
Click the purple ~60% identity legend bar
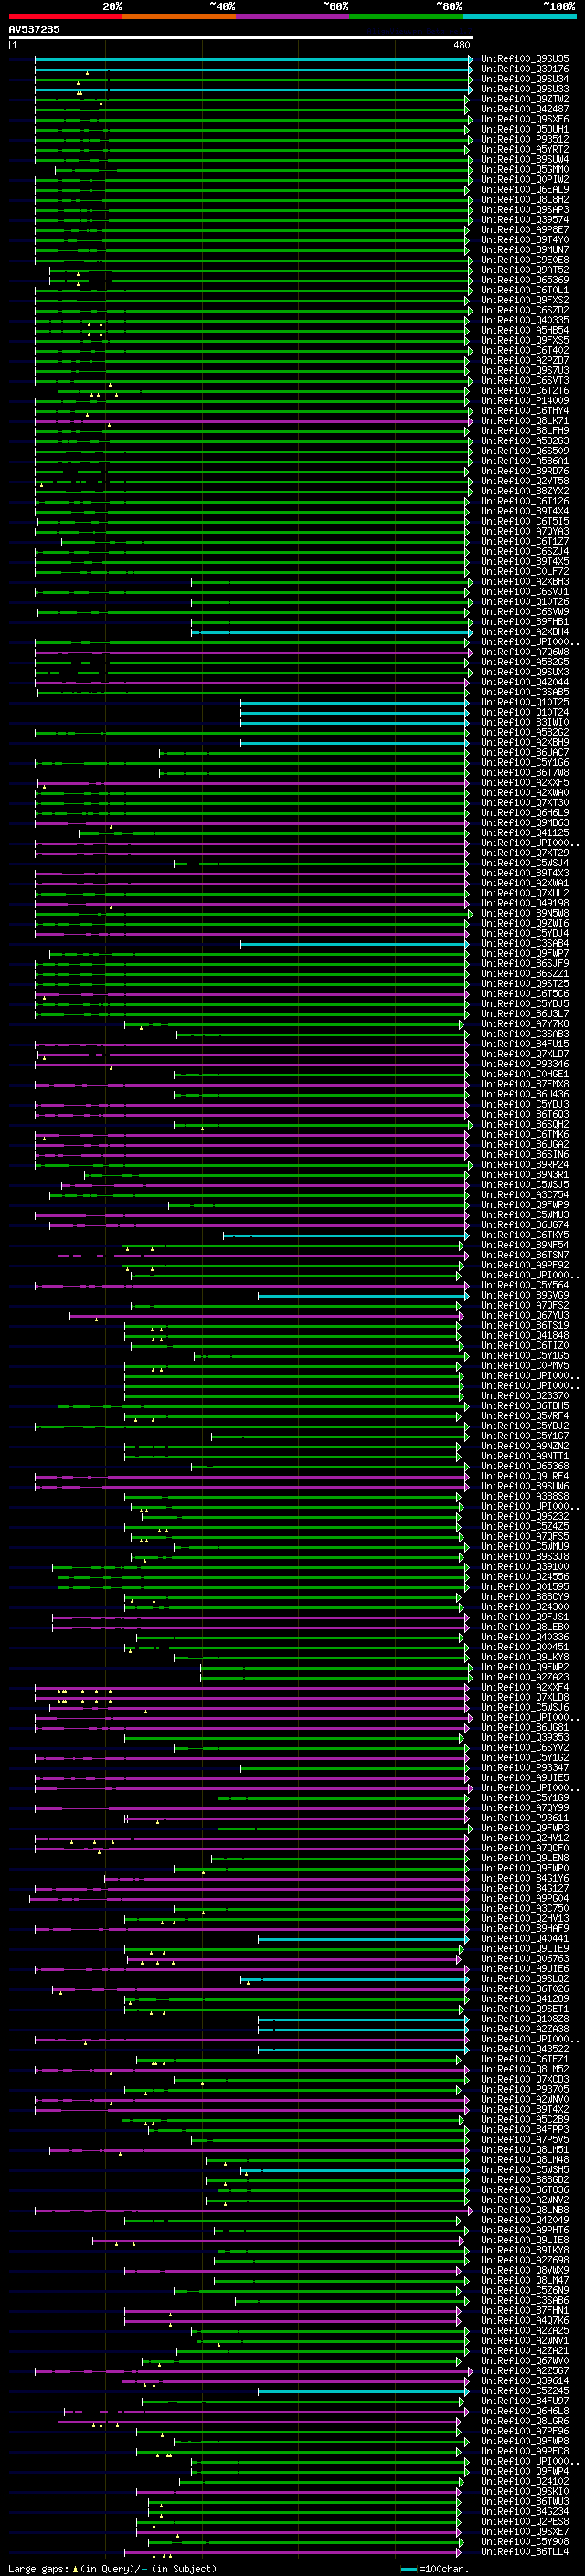[x=292, y=16]
